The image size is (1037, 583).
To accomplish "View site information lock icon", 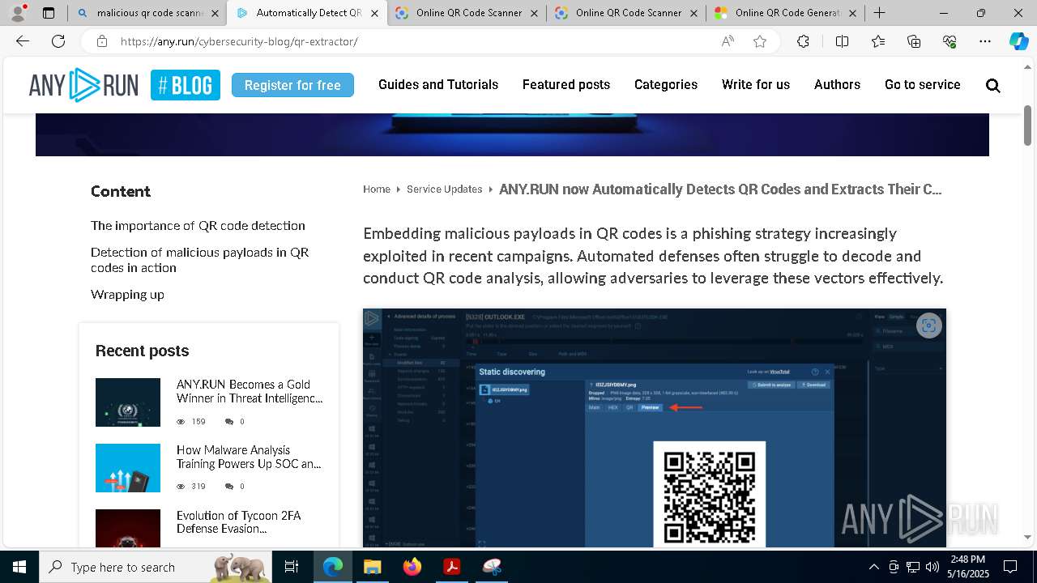I will [101, 41].
